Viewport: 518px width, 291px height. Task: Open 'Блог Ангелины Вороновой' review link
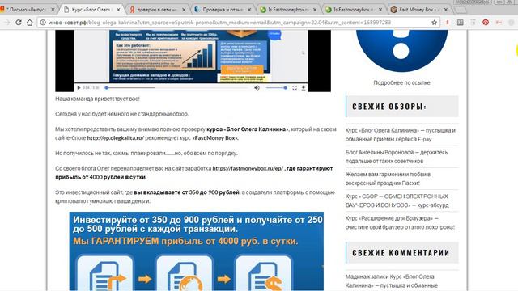[397, 156]
